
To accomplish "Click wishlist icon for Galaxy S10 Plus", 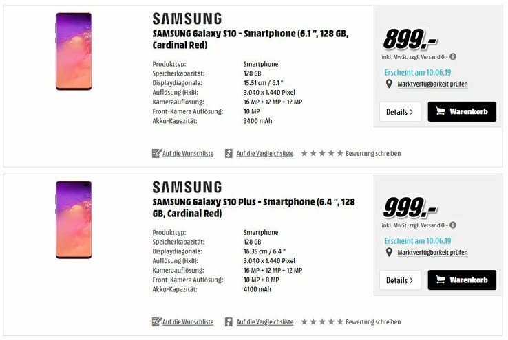I will (x=156, y=321).
